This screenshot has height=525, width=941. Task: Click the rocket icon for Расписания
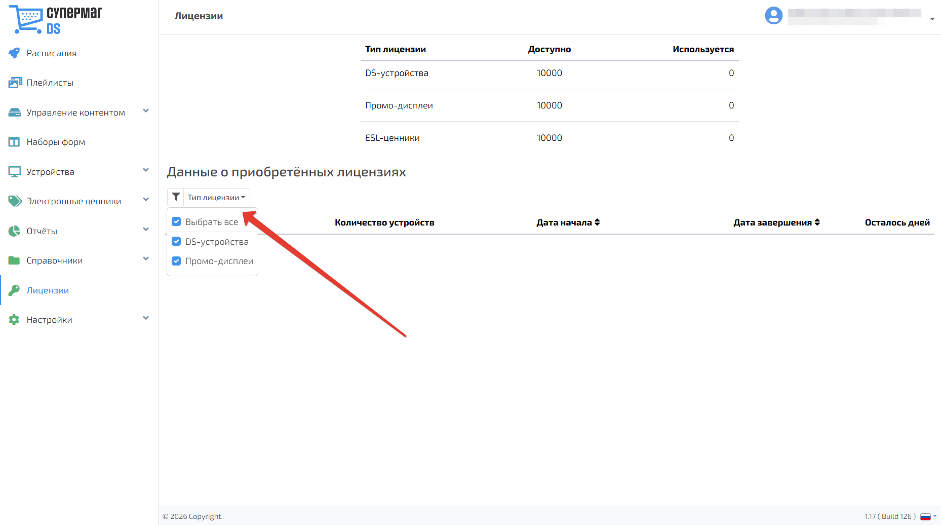[14, 53]
